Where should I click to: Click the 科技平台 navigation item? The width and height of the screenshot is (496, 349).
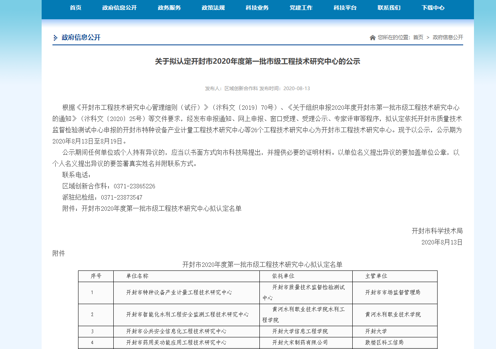coord(345,8)
